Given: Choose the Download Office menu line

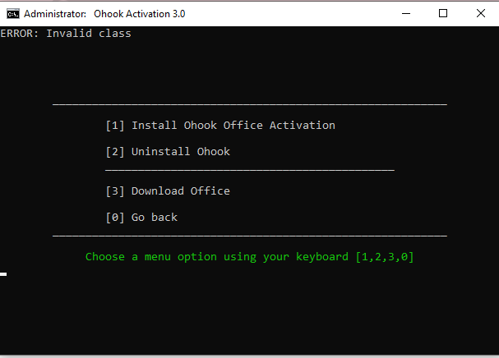Looking at the screenshot, I should click(168, 191).
